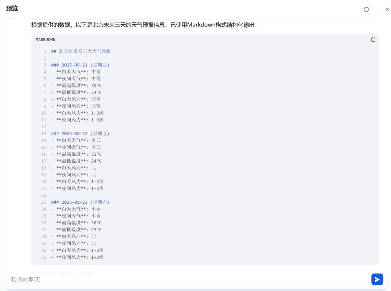
Task: Focus the '和 Bot 聊天' chat input
Action: point(189,279)
